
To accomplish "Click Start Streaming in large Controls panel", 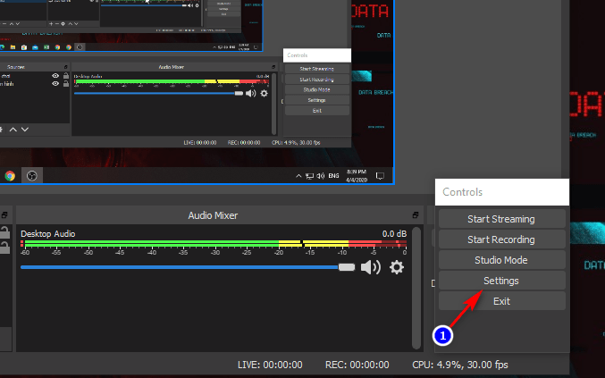I will point(501,219).
